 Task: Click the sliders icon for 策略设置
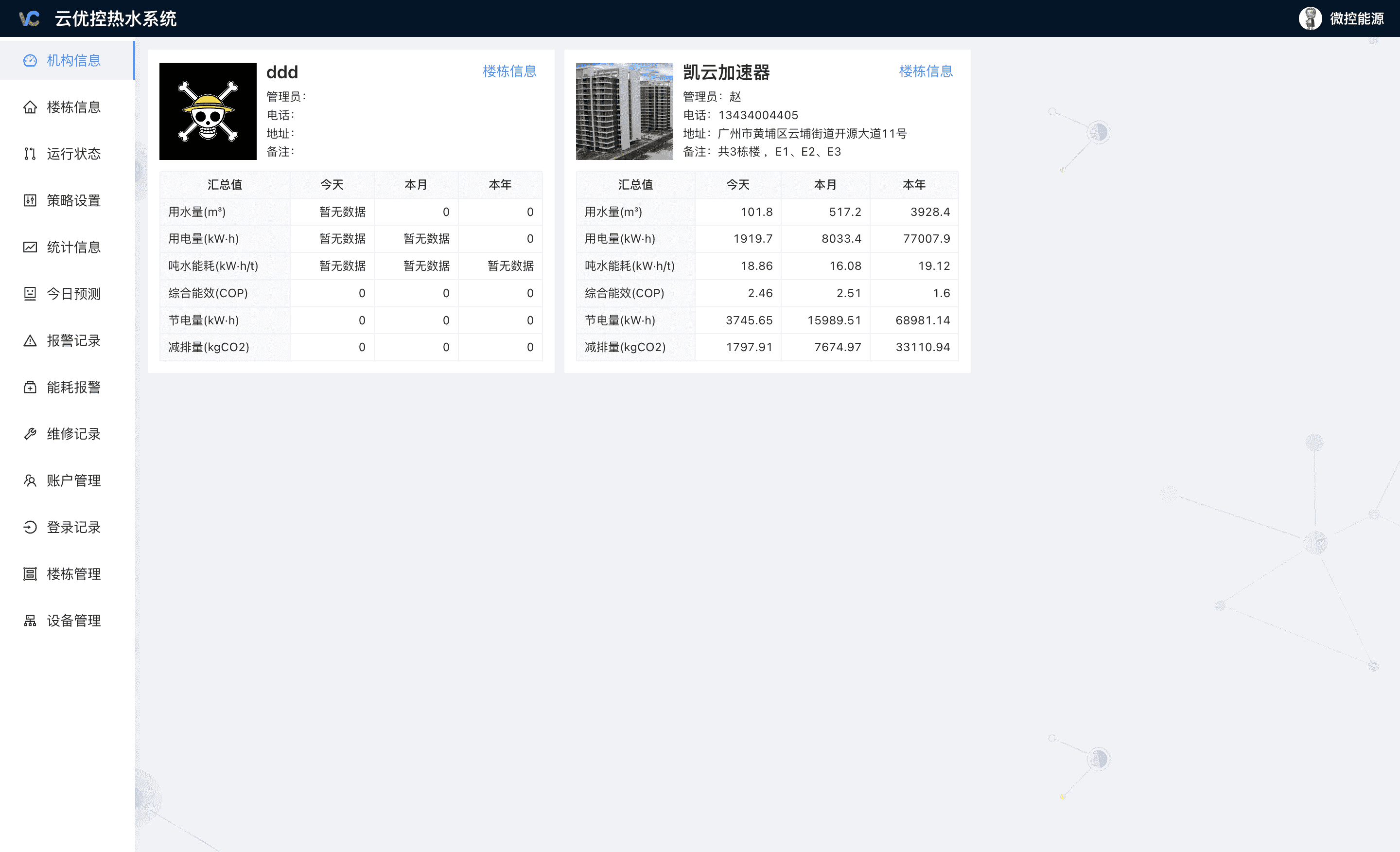(30, 200)
